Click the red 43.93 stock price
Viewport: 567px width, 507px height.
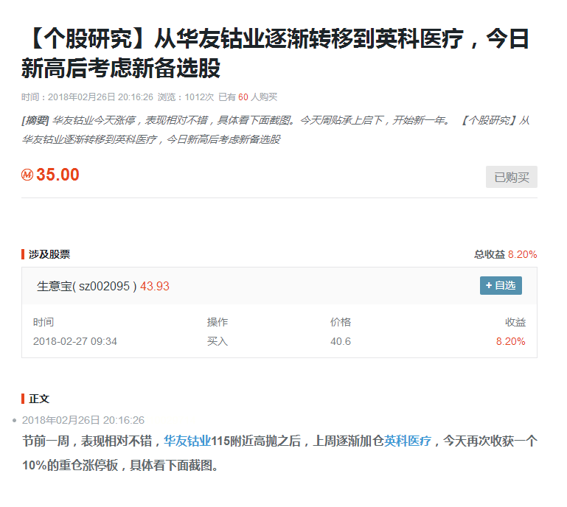pos(155,286)
